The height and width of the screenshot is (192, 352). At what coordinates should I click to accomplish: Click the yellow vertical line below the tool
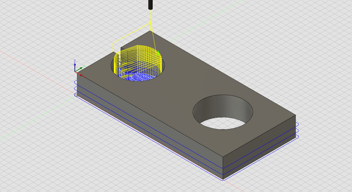[x=150, y=17]
